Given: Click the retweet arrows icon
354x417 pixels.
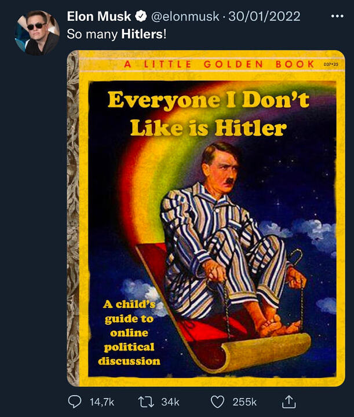Looking at the screenshot, I should click(x=146, y=402).
